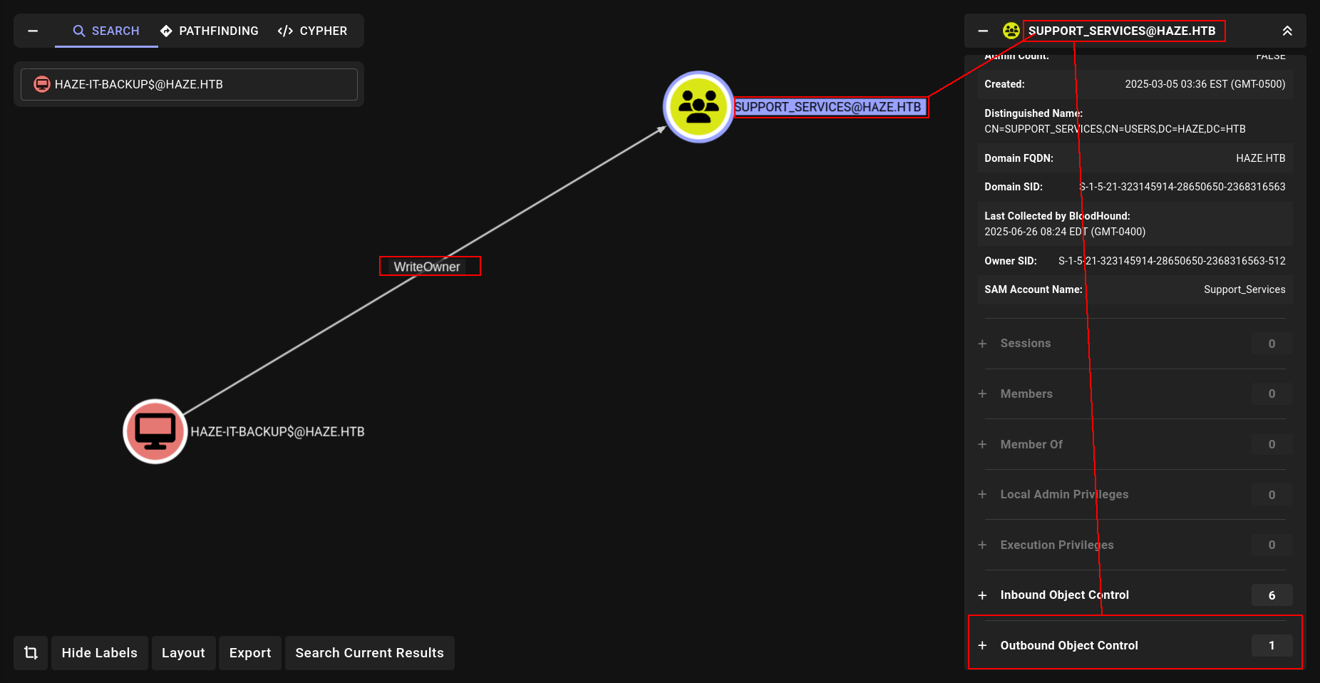Screen dimensions: 1320x683
Task: Click the Export button
Action: point(250,653)
